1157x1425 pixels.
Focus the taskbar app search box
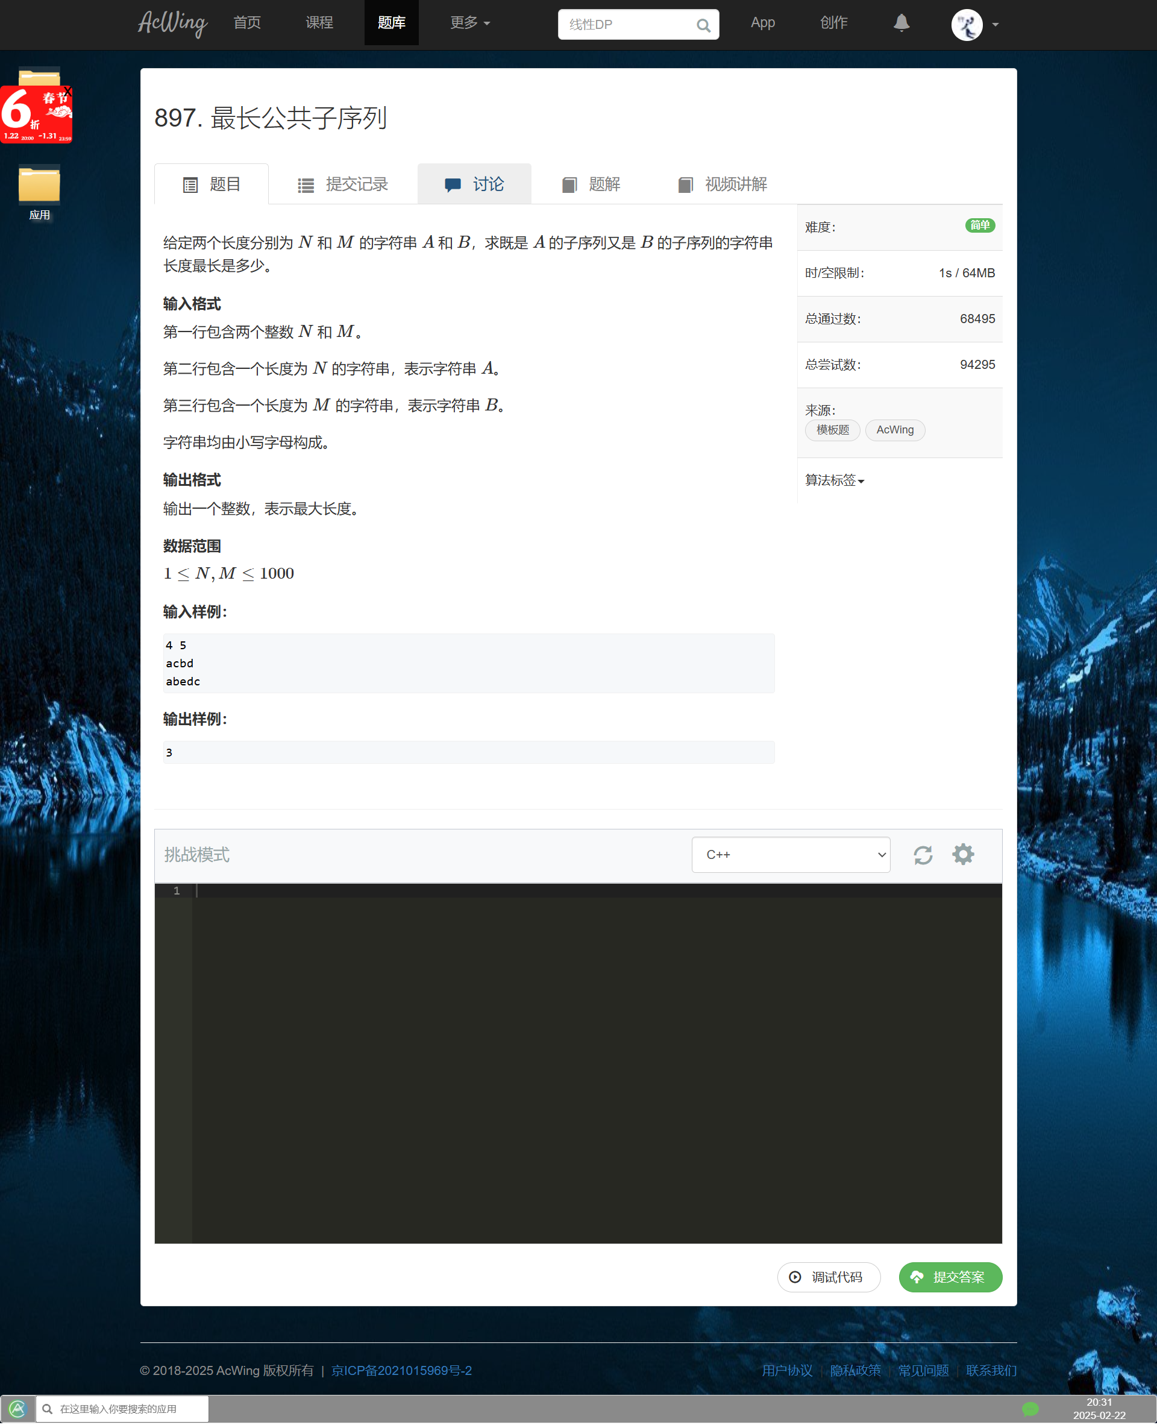pyautogui.click(x=122, y=1408)
